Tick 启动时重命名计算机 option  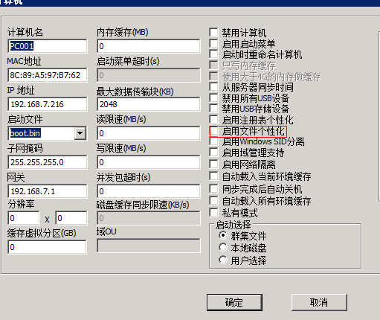click(x=213, y=54)
